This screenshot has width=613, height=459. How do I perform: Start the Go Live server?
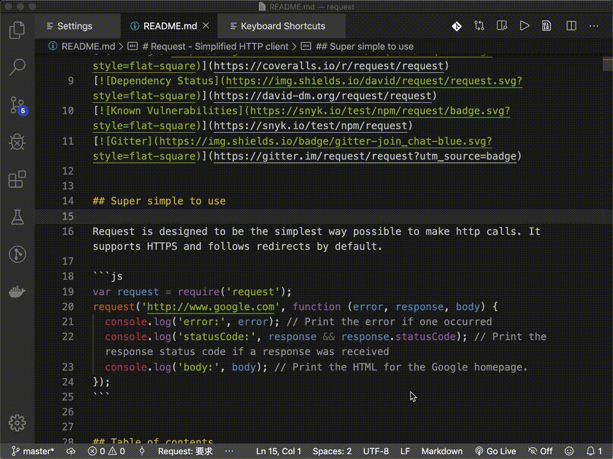(x=495, y=451)
